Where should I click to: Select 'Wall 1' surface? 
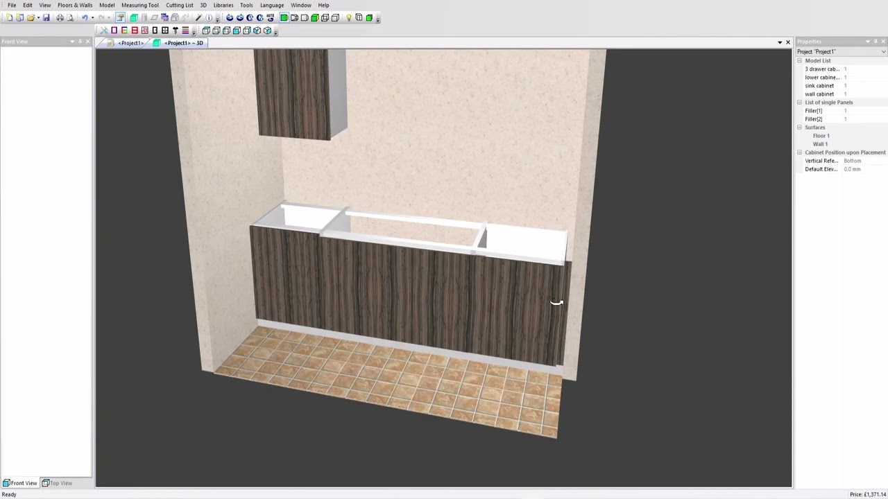(820, 144)
